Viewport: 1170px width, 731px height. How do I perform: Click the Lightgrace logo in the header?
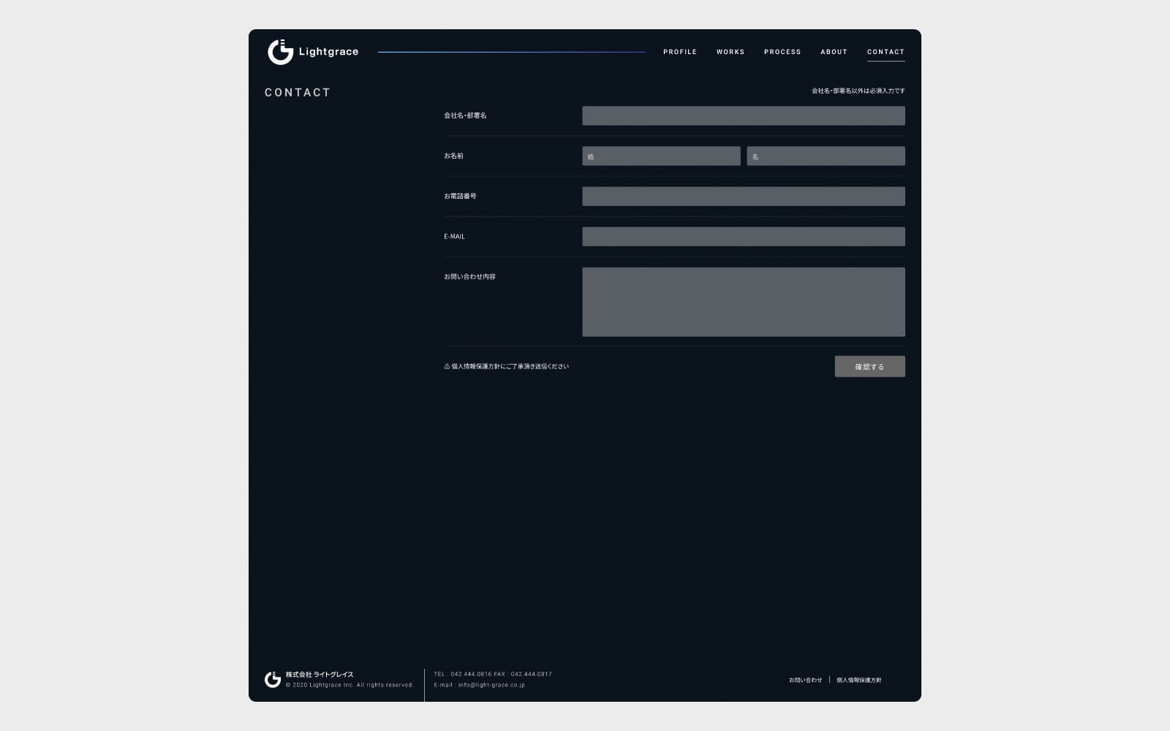(313, 52)
